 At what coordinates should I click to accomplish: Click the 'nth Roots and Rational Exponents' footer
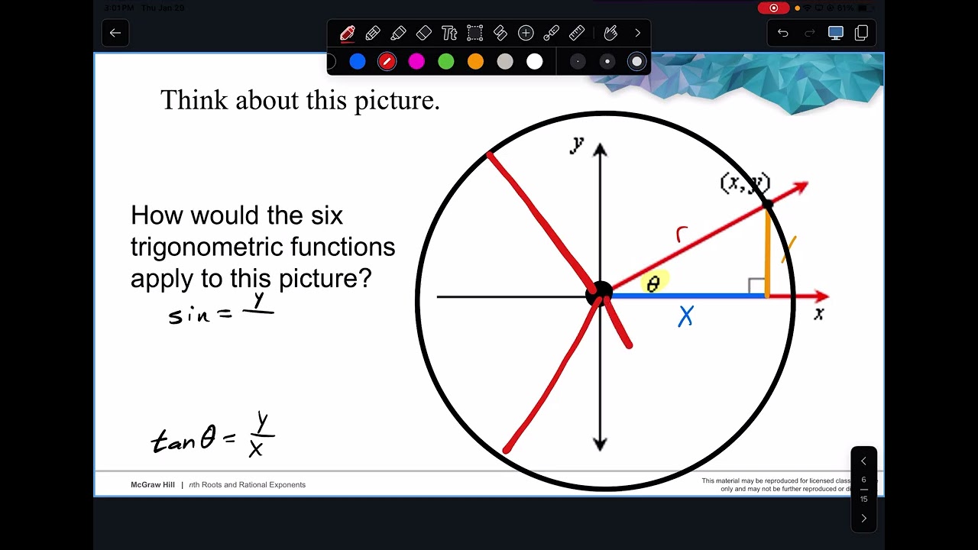tap(247, 485)
